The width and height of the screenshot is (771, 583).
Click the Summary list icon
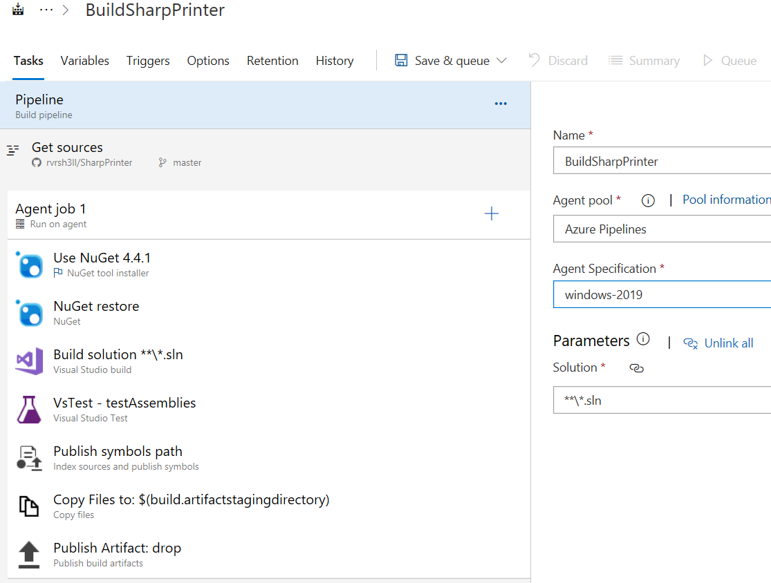(615, 60)
